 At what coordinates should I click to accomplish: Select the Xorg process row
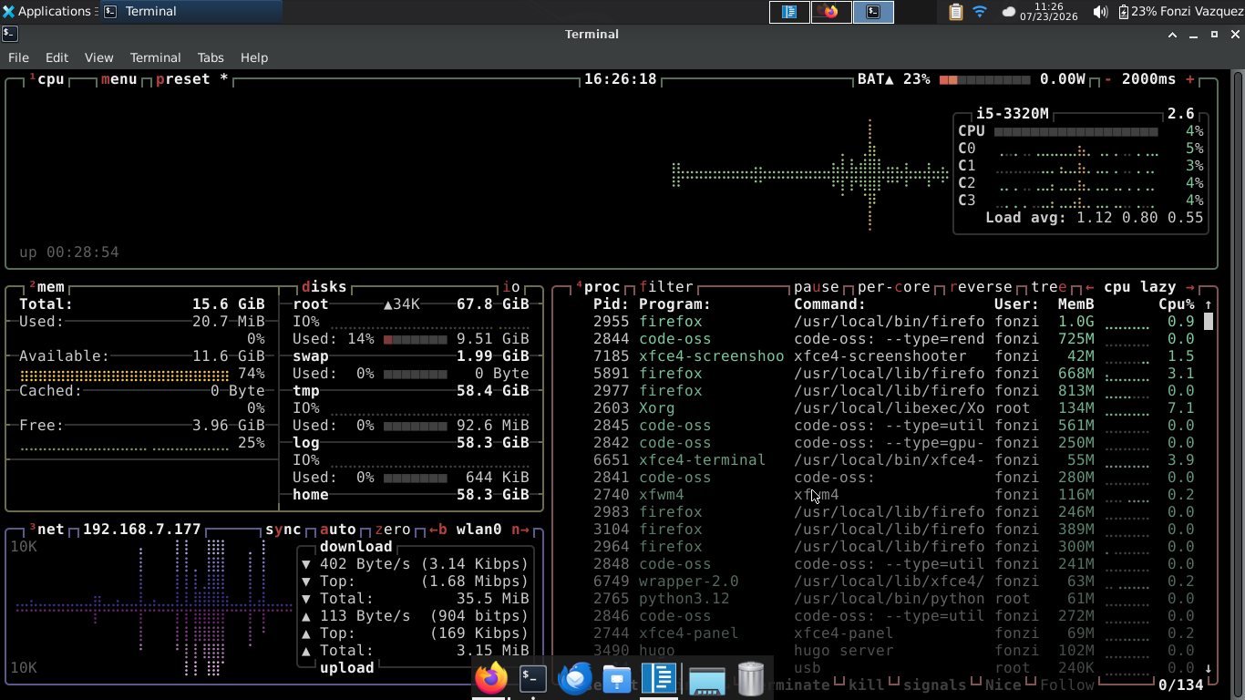[880, 408]
